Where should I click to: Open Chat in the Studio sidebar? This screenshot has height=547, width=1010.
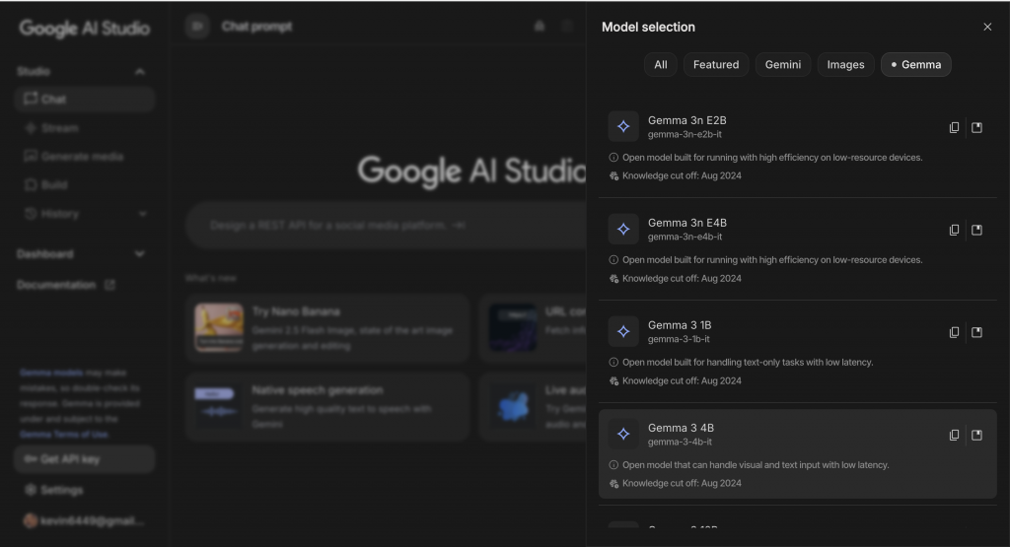coord(85,100)
